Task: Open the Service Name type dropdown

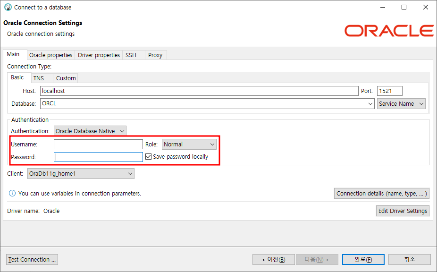Action: (x=401, y=104)
